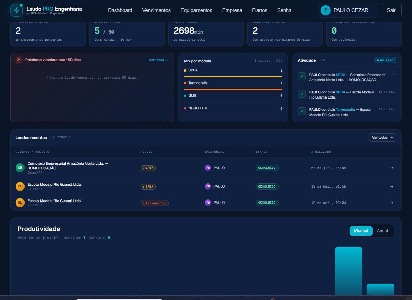Click Escola Modelo Rio Guamá in the 19 de mai. row
The width and height of the screenshot is (412, 300).
click(x=54, y=184)
